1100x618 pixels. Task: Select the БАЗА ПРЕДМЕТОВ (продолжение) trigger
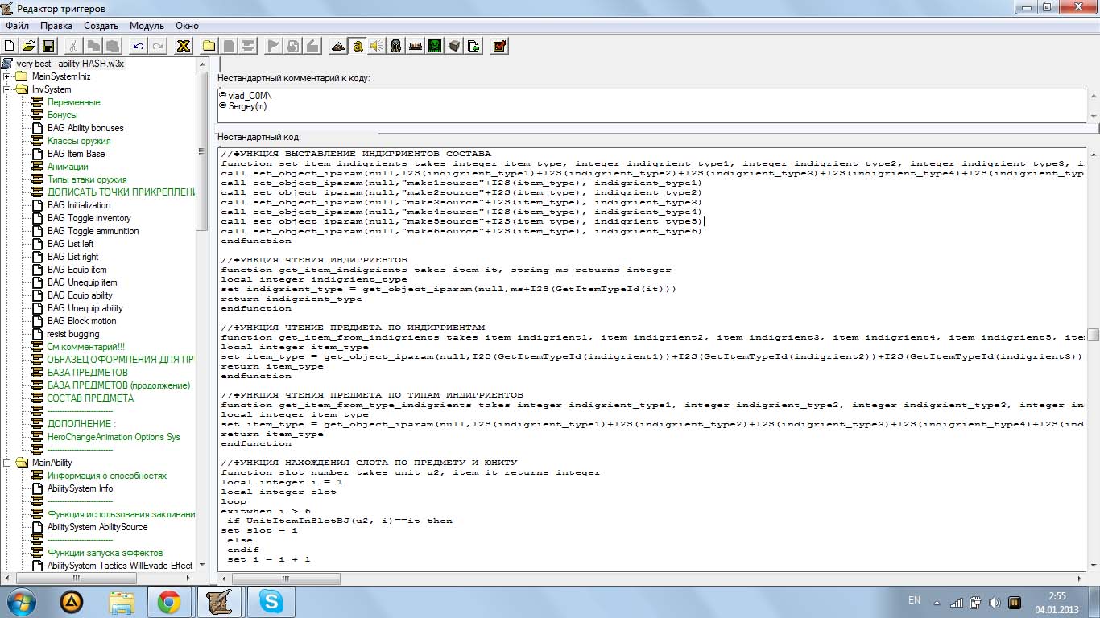click(x=118, y=385)
